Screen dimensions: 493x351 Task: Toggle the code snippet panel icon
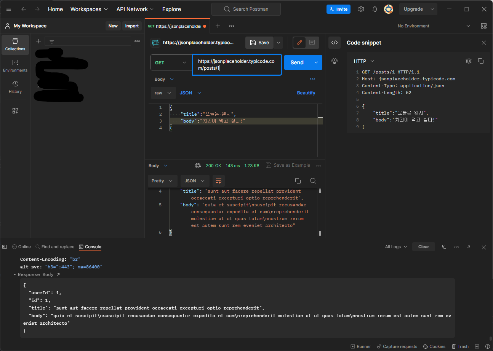tap(335, 43)
